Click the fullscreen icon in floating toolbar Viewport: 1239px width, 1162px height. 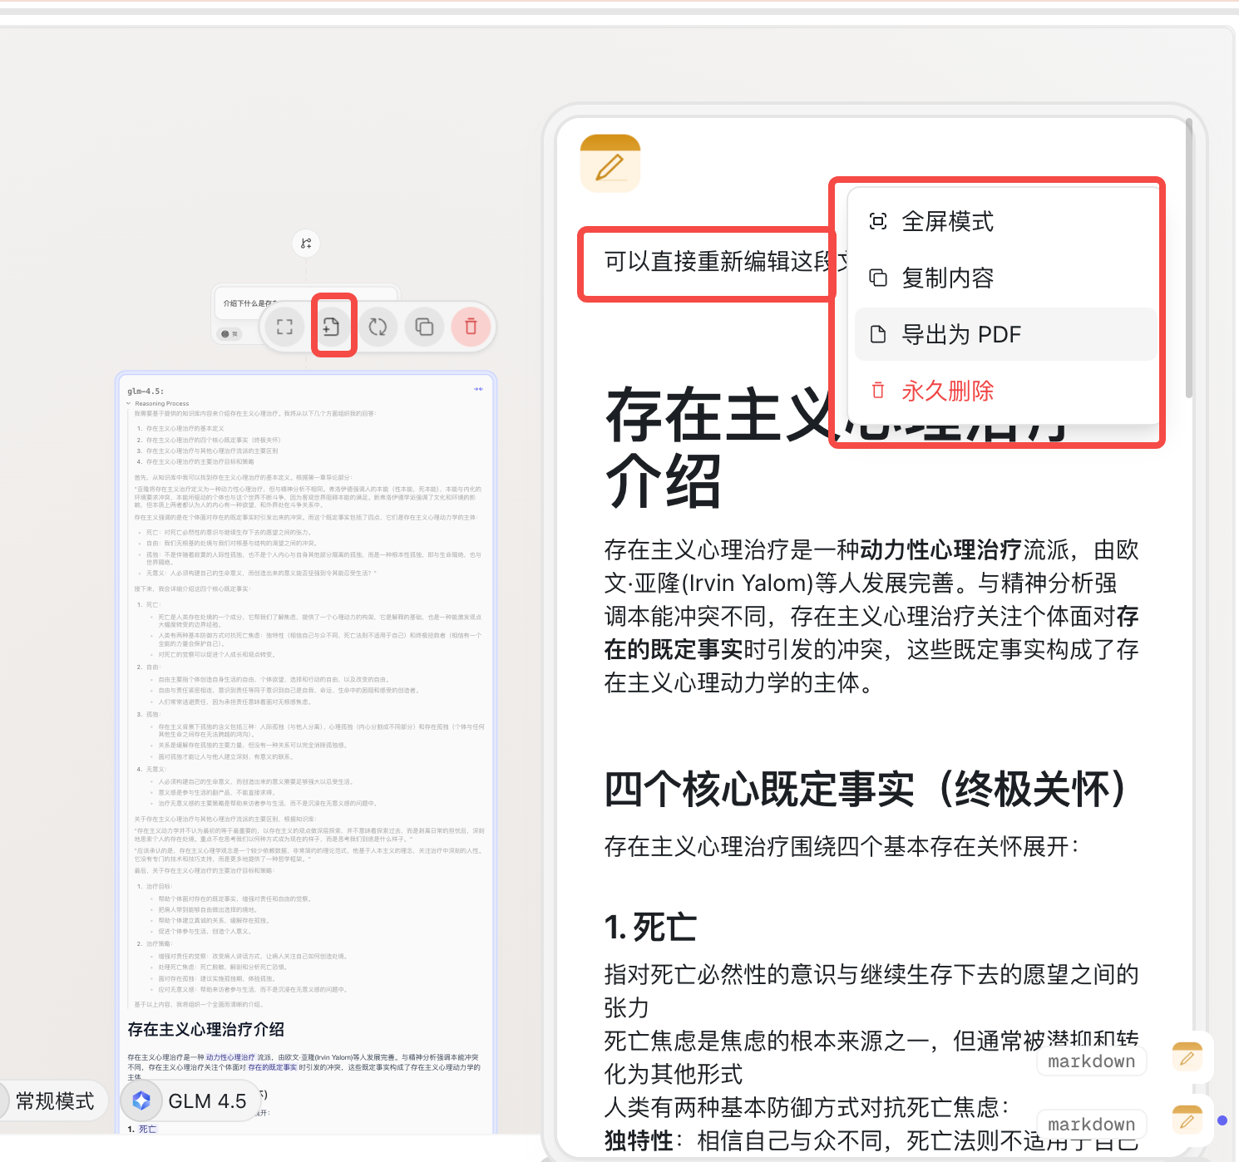point(284,327)
